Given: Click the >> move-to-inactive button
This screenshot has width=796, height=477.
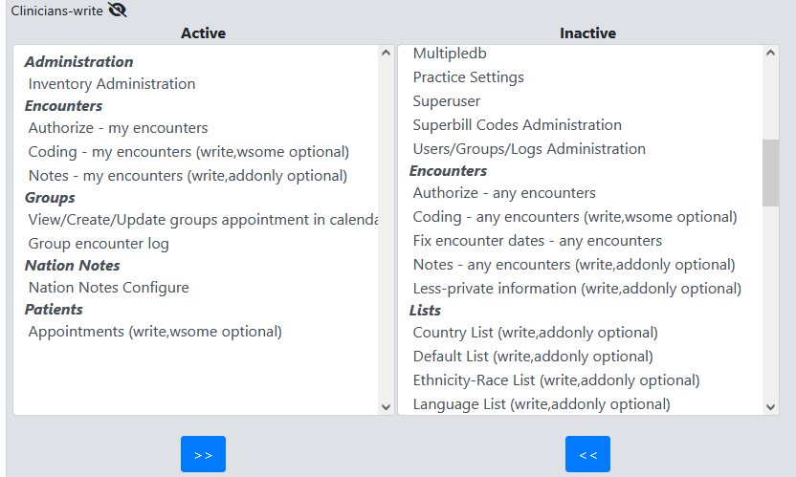Looking at the screenshot, I should point(203,454).
